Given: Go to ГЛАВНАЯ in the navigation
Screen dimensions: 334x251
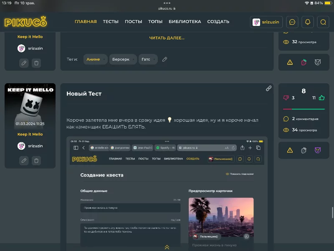Looking at the screenshot, I should [86, 22].
